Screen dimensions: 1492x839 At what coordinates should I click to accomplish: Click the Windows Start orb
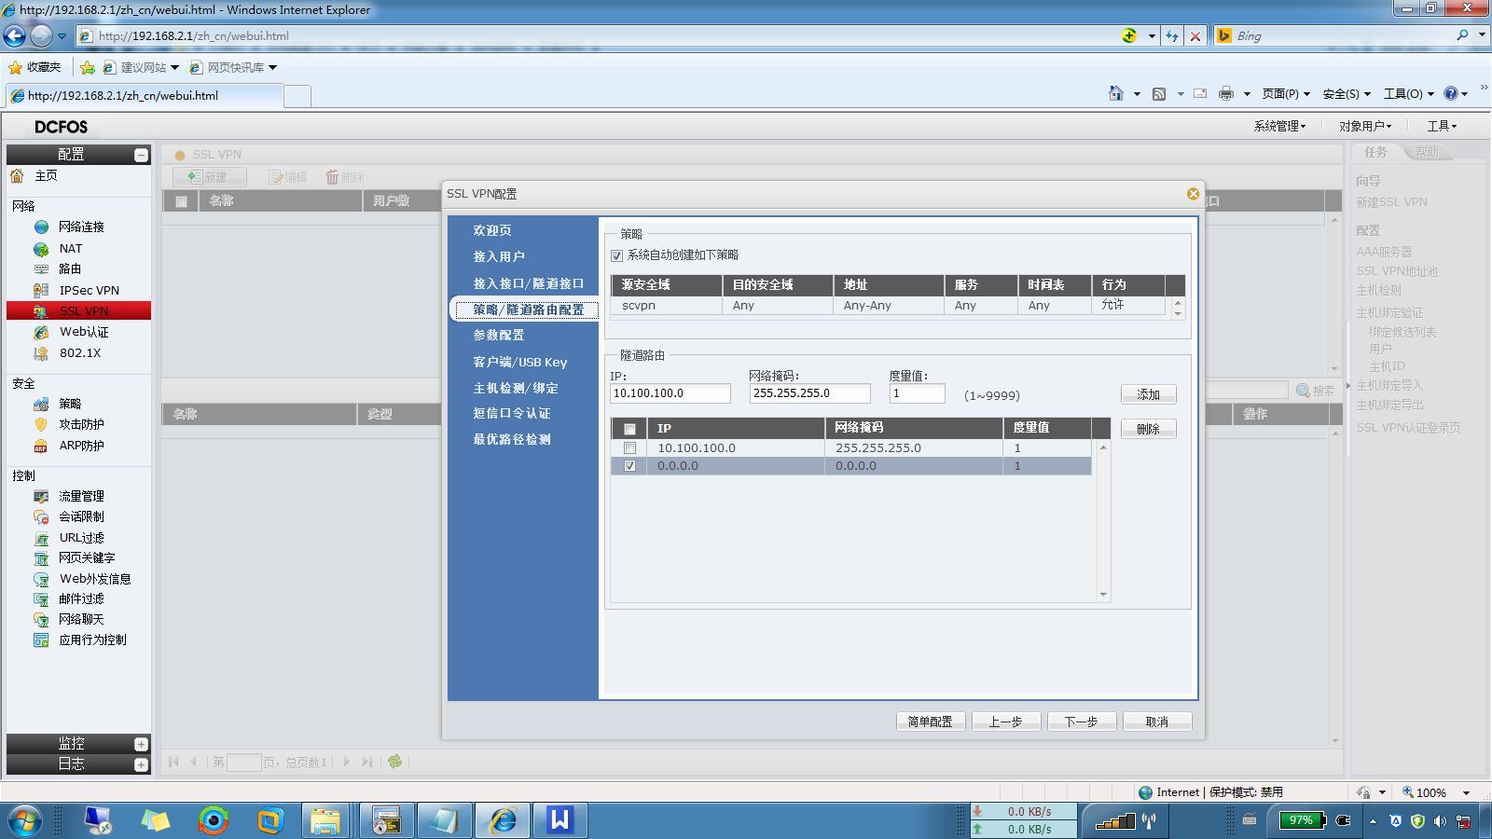pyautogui.click(x=25, y=820)
